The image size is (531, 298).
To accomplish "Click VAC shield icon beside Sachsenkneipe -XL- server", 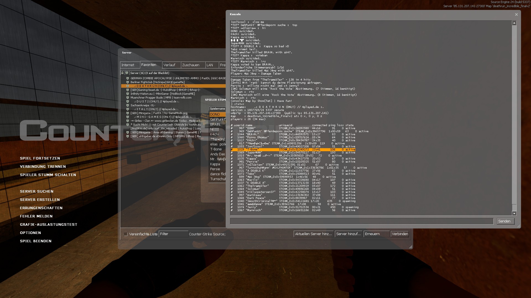I will coord(127,105).
